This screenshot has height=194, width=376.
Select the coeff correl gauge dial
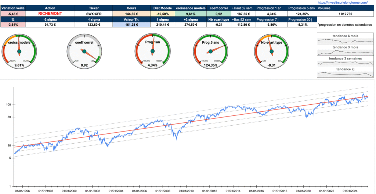click(84, 51)
